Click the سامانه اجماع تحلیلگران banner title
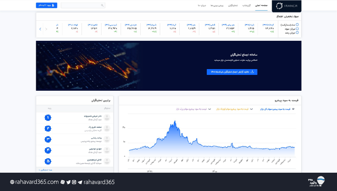This screenshot has height=191, width=337. coord(244,55)
